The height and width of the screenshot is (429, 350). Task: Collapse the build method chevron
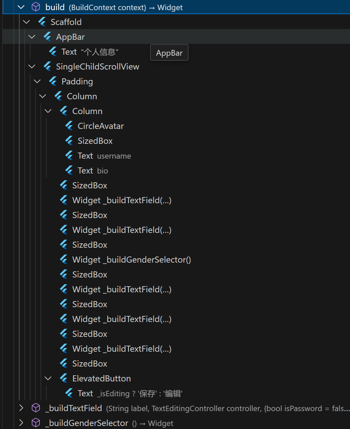coord(21,7)
